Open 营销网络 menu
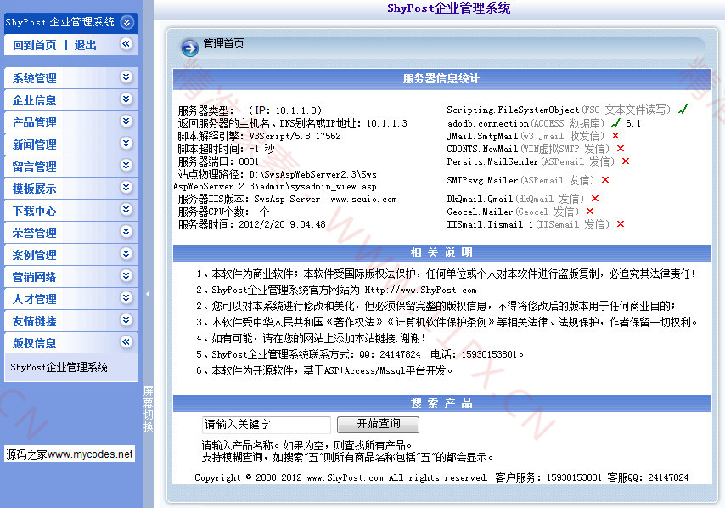 coord(35,277)
